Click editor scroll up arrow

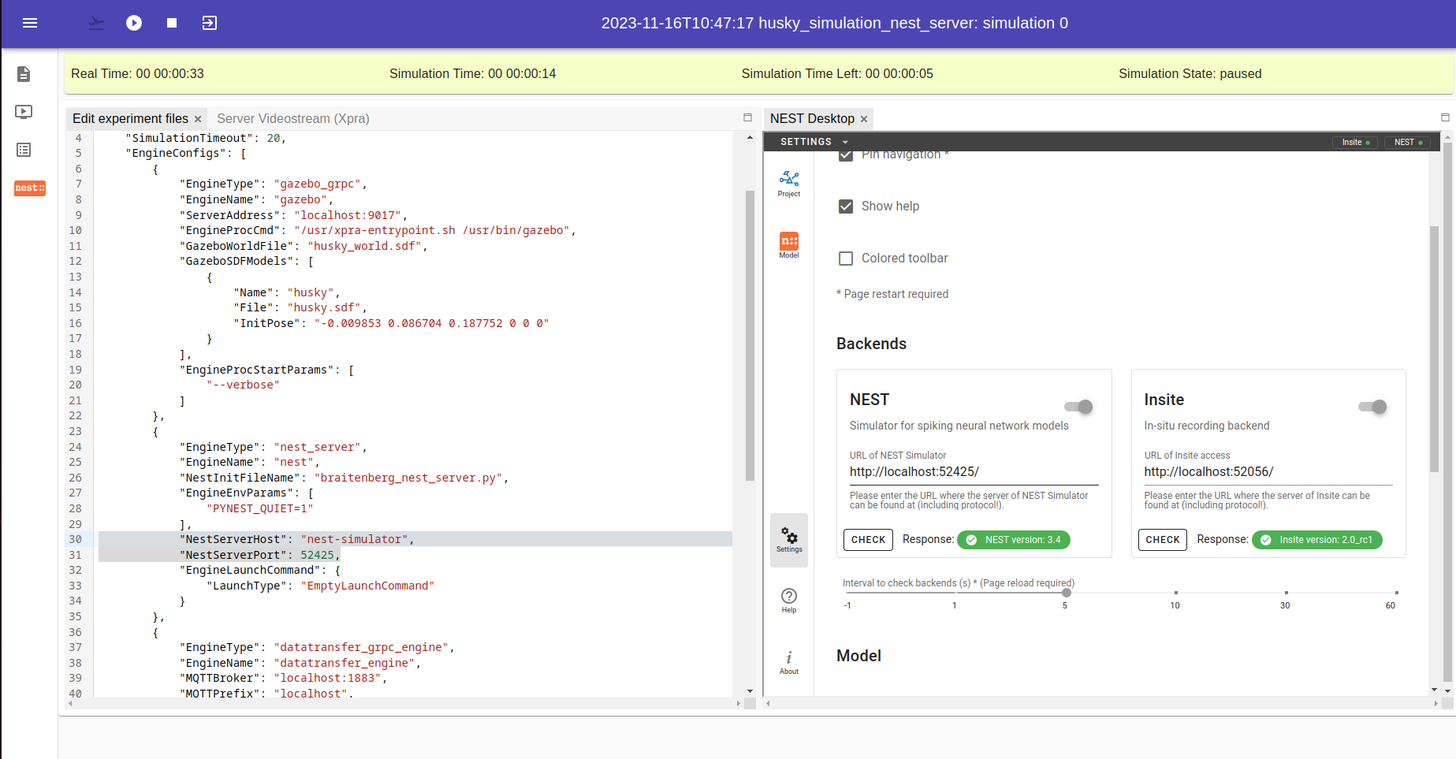tap(750, 137)
